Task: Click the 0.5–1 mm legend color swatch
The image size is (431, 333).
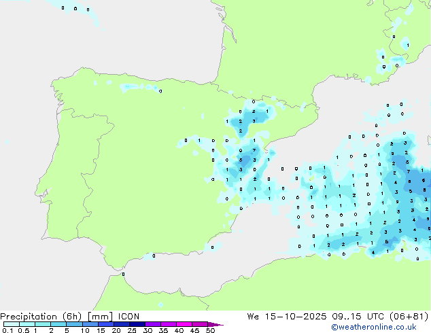Action: pos(27,324)
